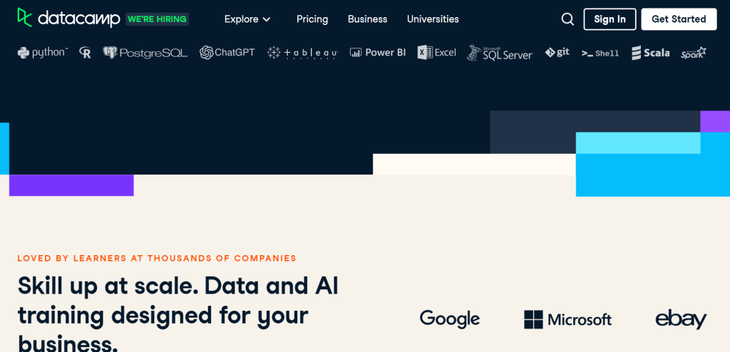Choose the Excel icon
Image resolution: width=730 pixels, height=352 pixels.
click(x=437, y=53)
